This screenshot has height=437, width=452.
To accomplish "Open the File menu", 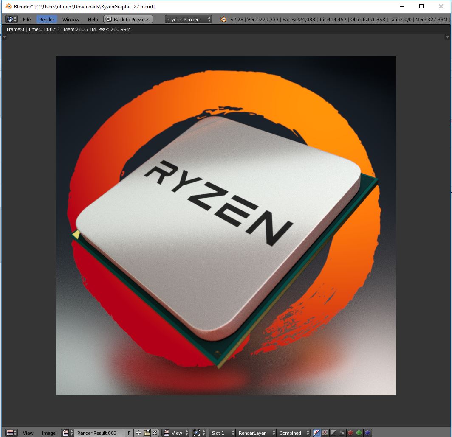I will pos(27,20).
